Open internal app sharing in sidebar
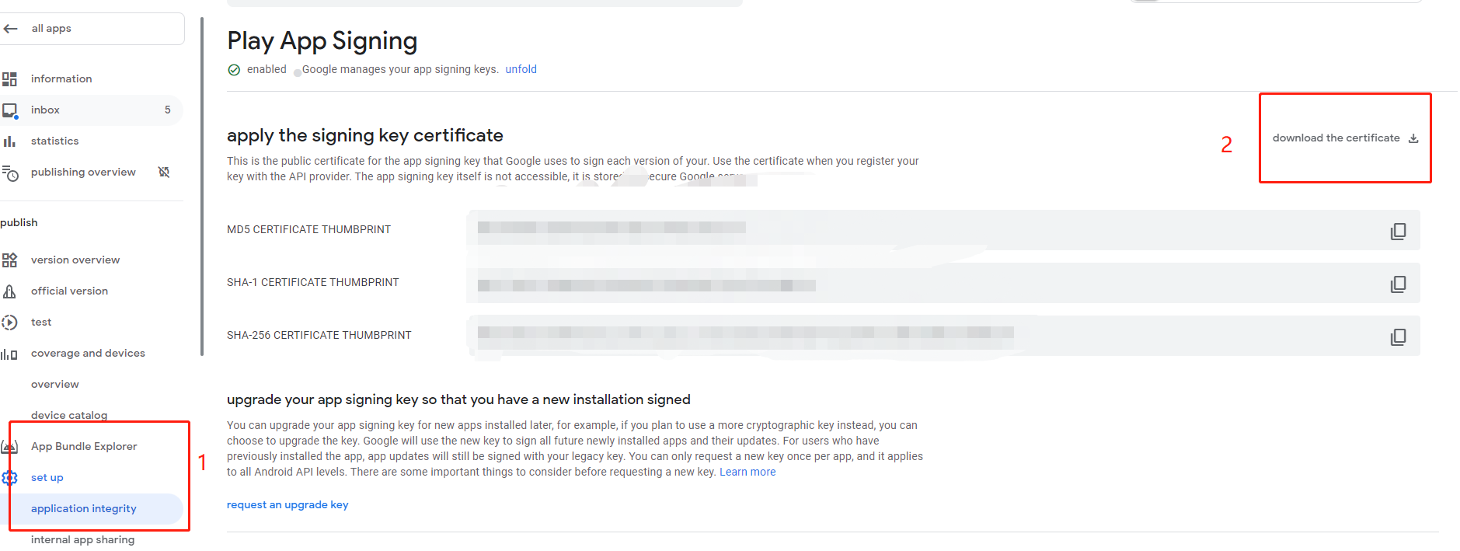This screenshot has width=1460, height=551. 82,539
